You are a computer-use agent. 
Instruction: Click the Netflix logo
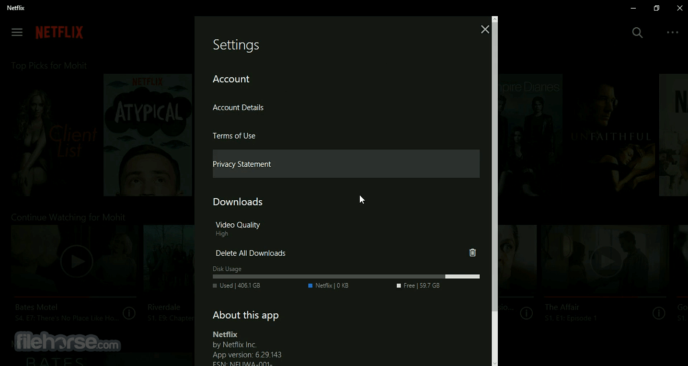[x=59, y=33]
